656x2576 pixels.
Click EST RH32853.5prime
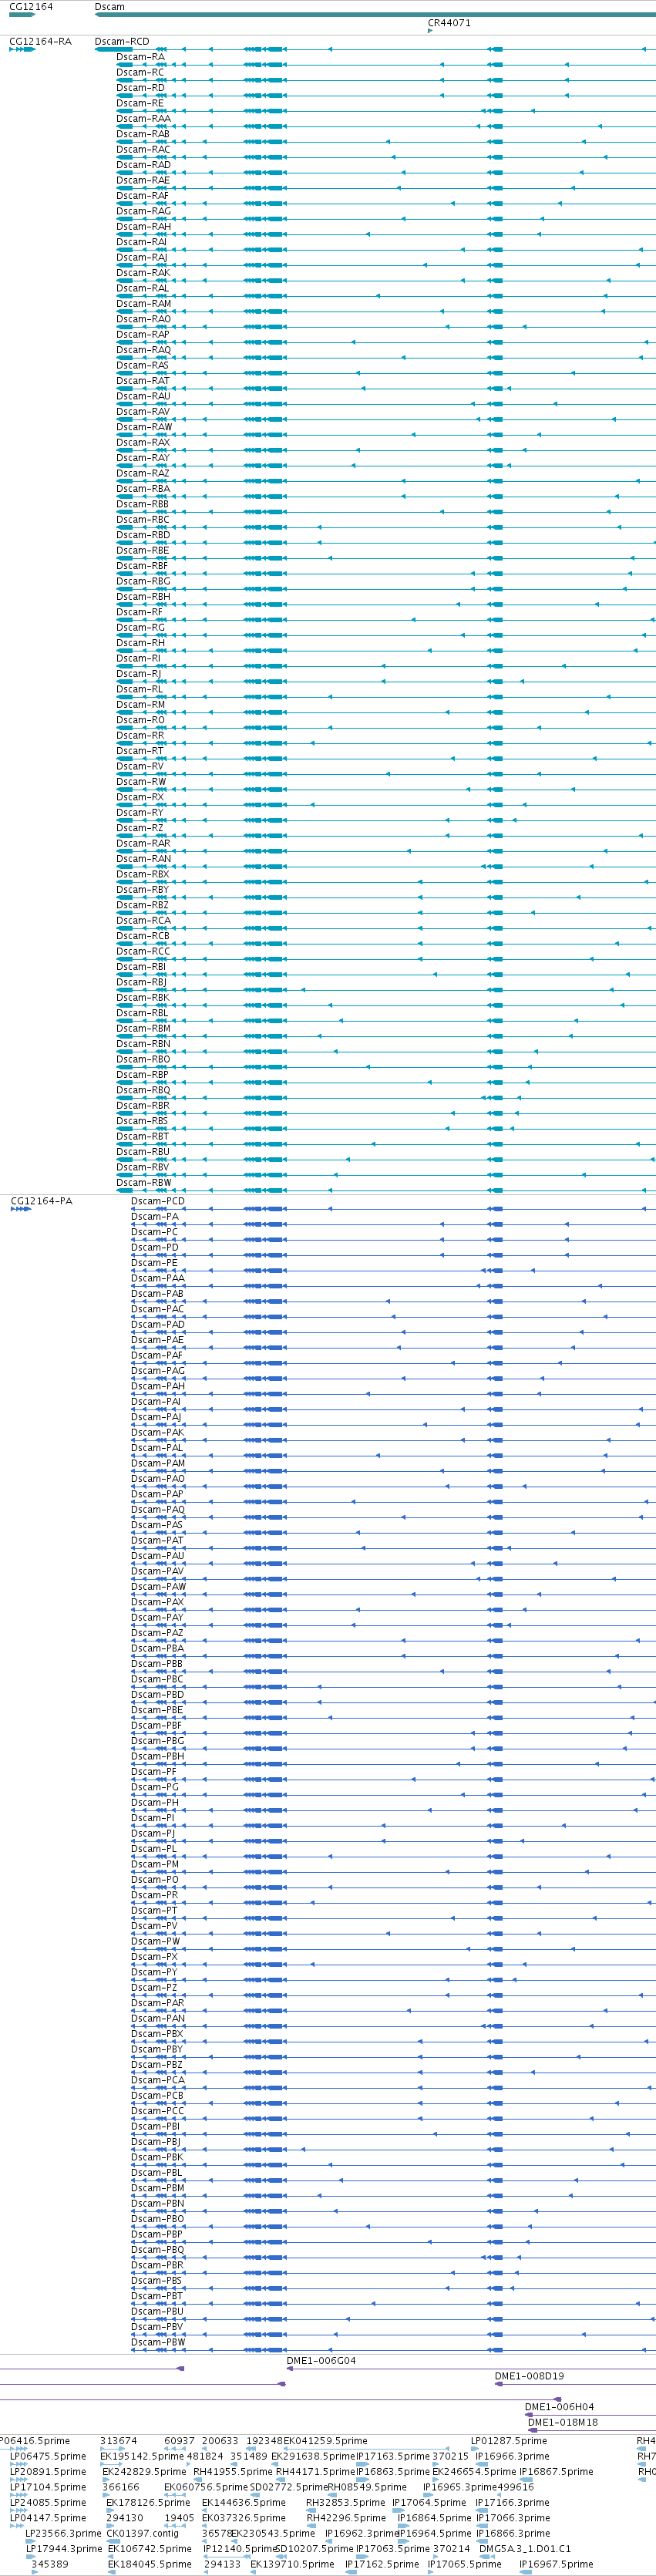(x=345, y=2503)
